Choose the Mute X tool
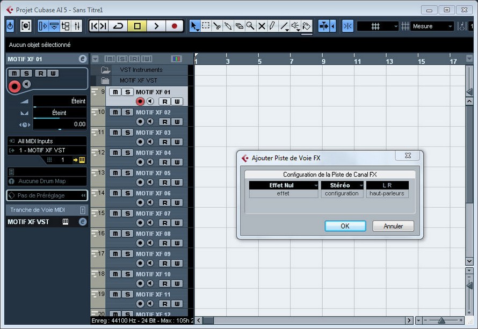The width and height of the screenshot is (478, 329). point(262,26)
